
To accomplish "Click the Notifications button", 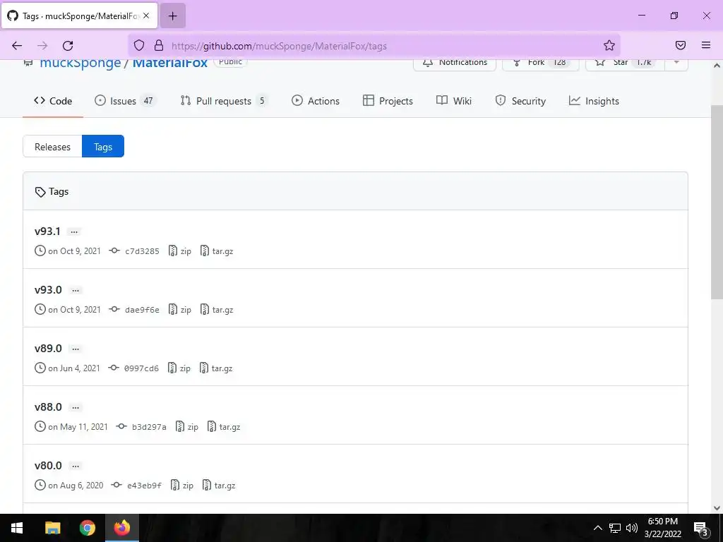I will click(x=455, y=63).
